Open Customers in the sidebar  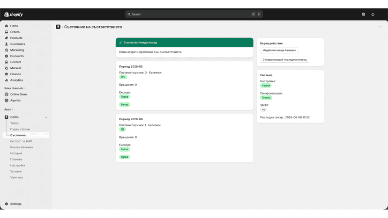point(17,44)
